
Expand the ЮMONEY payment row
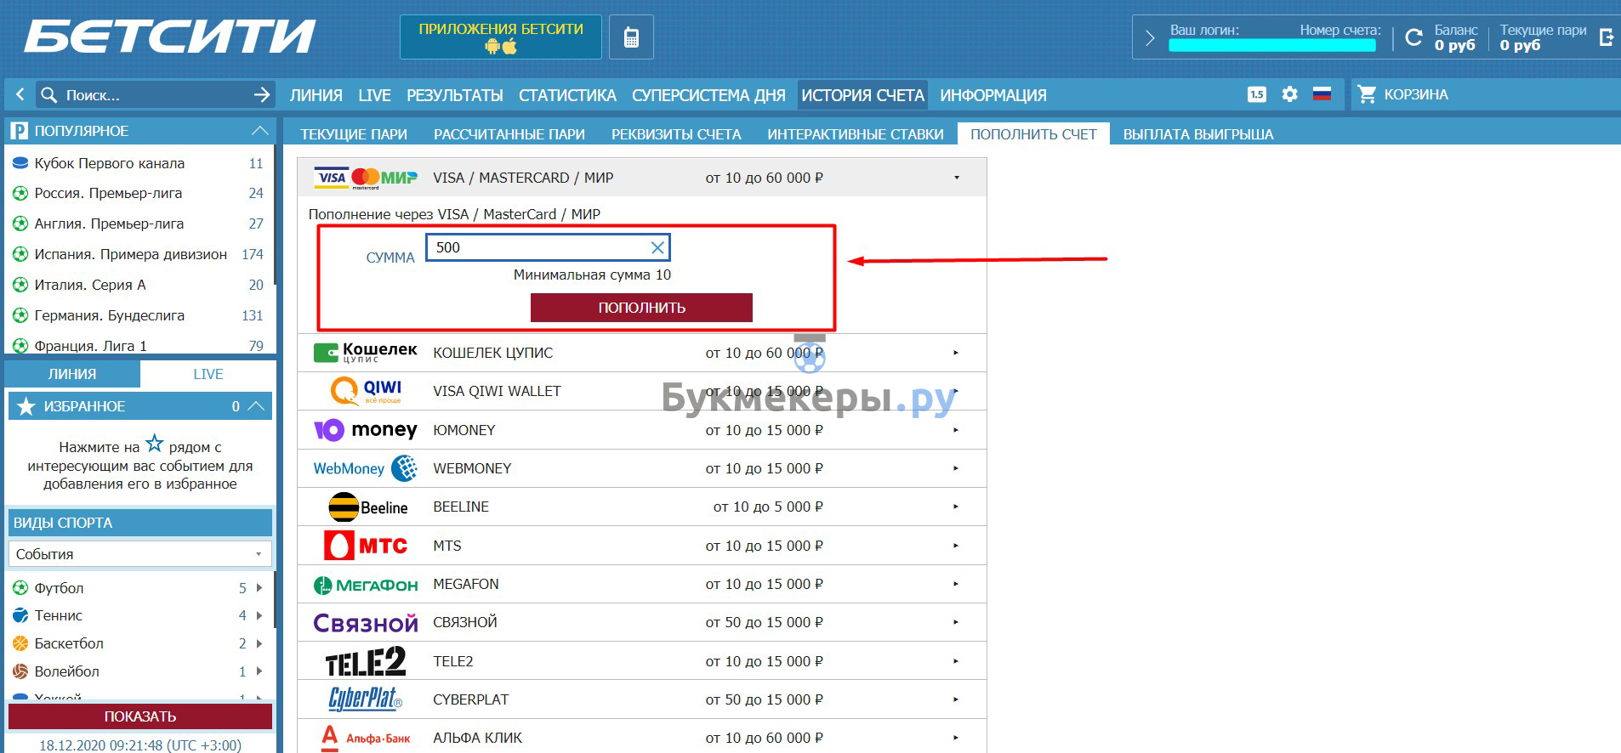pyautogui.click(x=956, y=430)
